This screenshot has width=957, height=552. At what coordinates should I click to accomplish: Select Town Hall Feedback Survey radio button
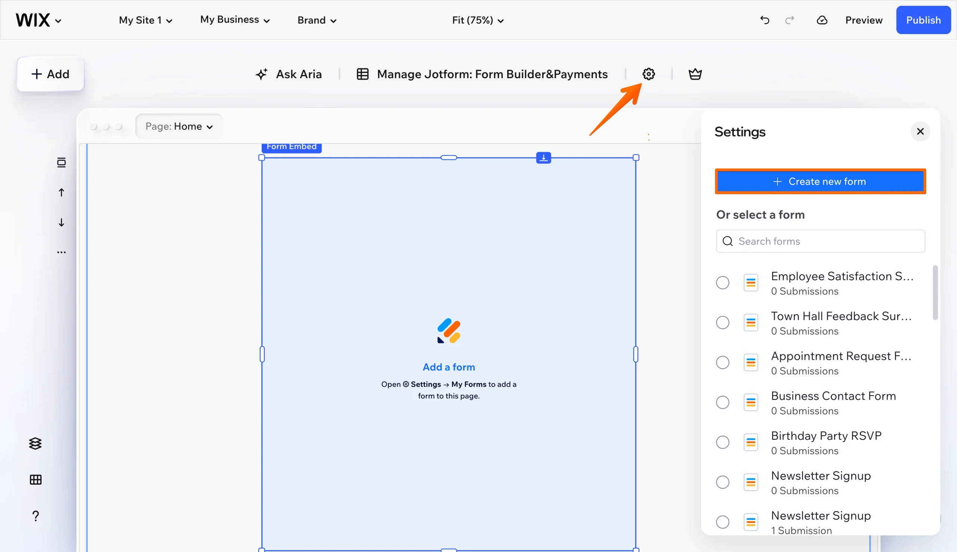tap(723, 323)
